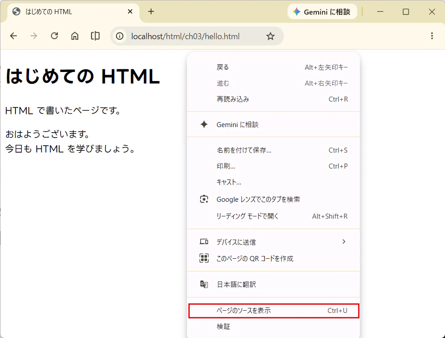Click the はじめての HTML tab title
Screen dimensions: 445x338
49,12
